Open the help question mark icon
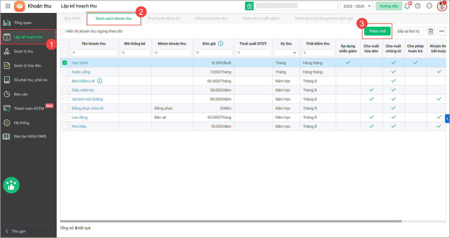Viewport: 450px width, 238px height. 418,6
